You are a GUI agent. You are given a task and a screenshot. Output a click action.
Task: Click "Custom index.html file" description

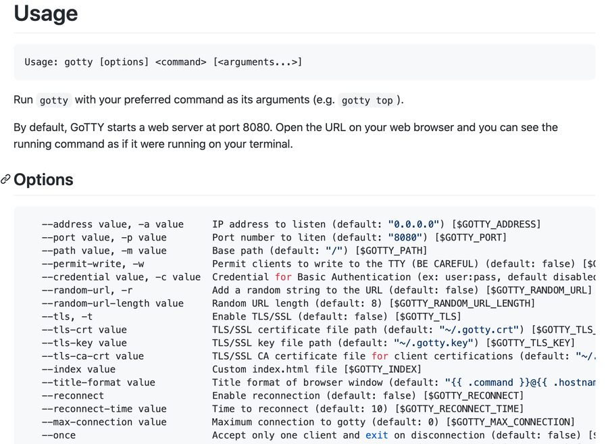pos(274,369)
